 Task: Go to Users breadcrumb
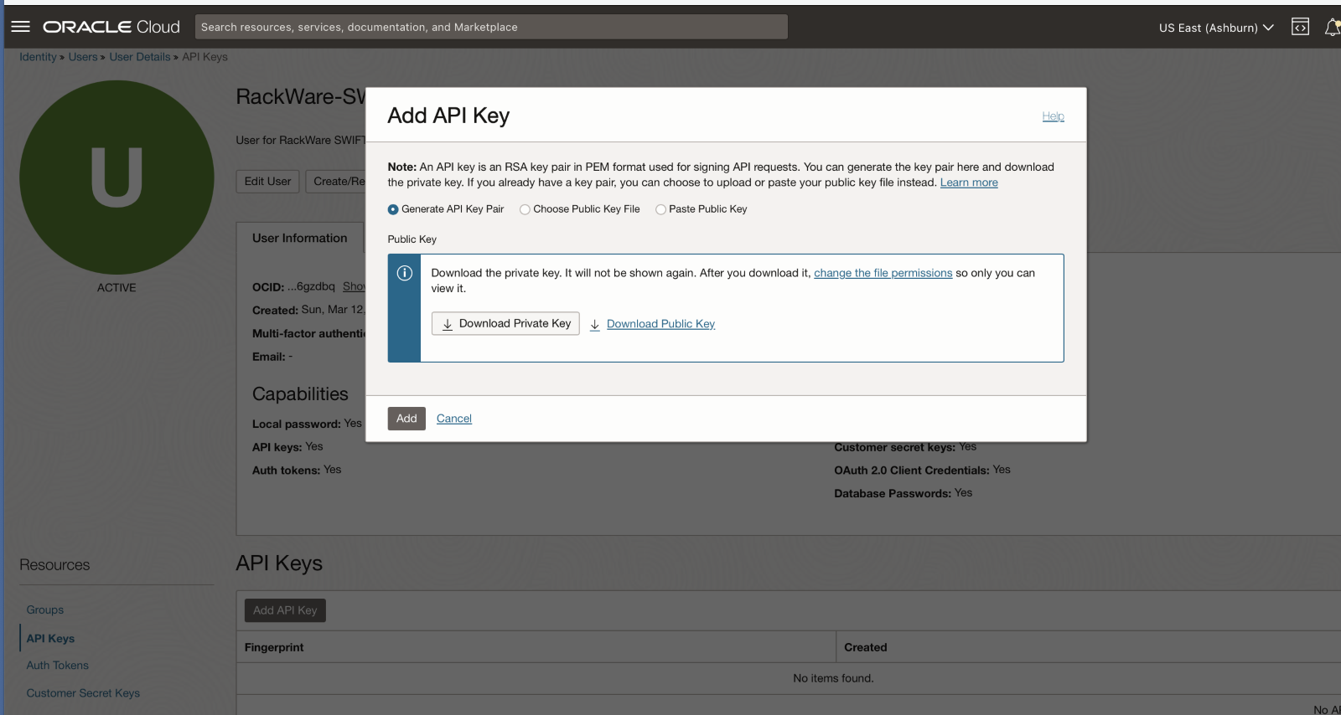83,57
